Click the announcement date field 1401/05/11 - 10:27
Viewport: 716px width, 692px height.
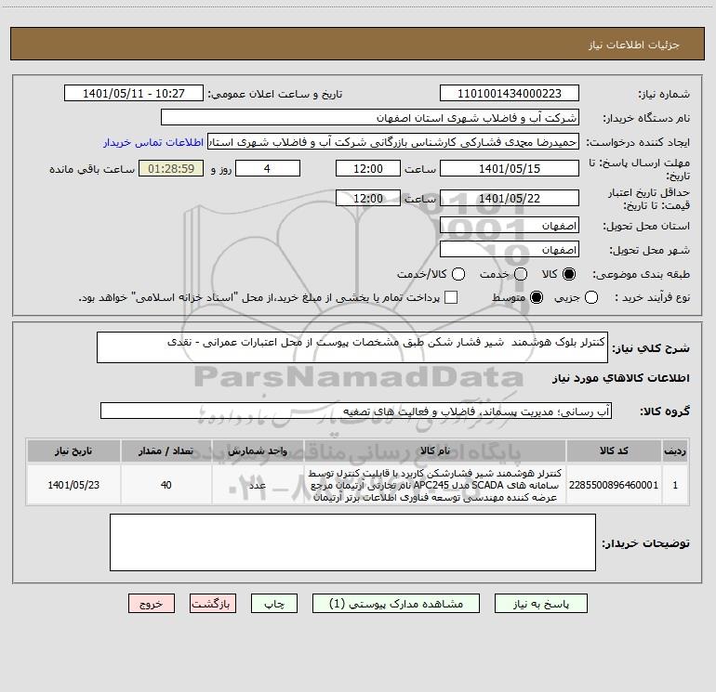point(134,94)
